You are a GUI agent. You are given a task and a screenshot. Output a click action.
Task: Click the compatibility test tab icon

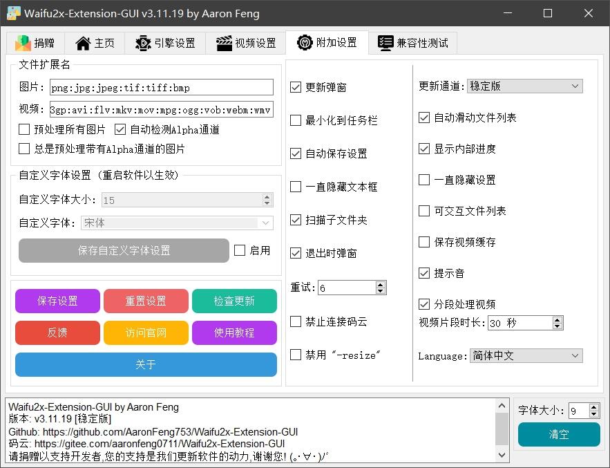(x=385, y=43)
